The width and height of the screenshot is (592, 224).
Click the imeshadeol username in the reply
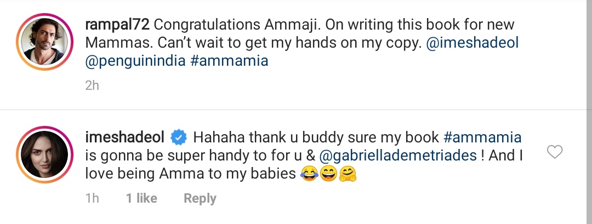(126, 136)
